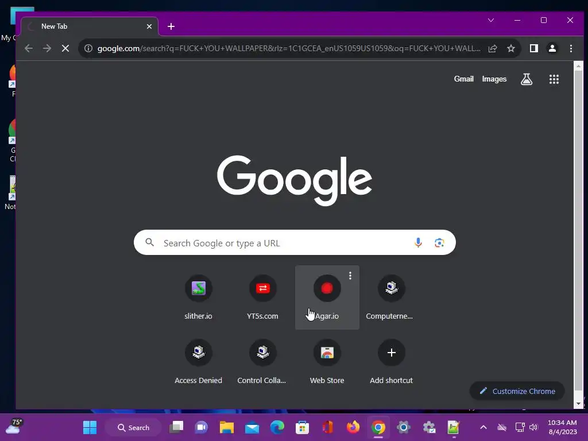Image resolution: width=588 pixels, height=441 pixels.
Task: Open the tab search chevron
Action: [491, 20]
